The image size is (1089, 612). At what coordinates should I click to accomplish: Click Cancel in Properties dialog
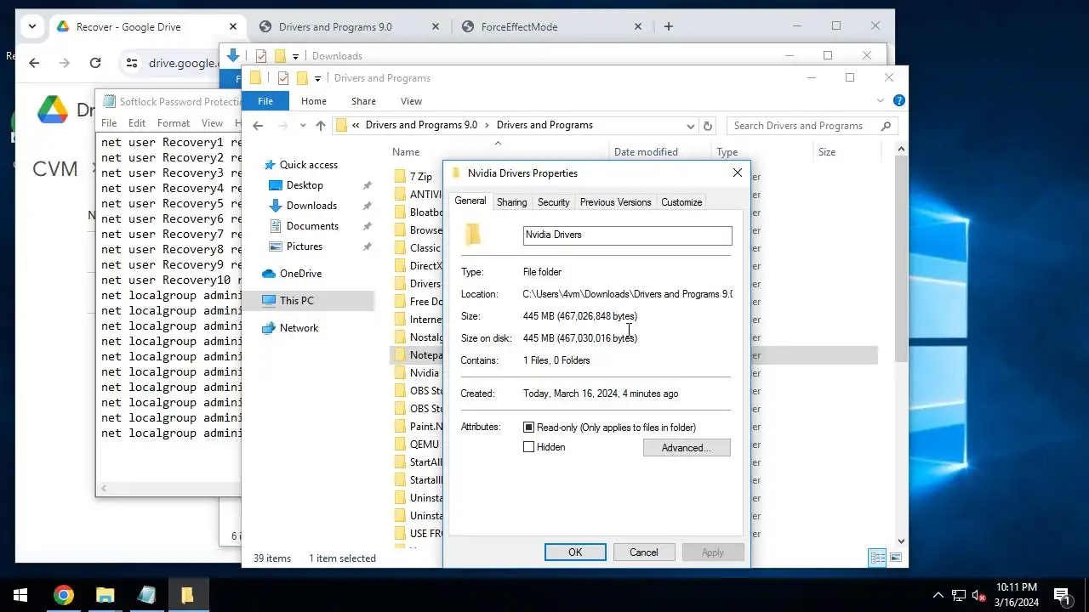point(643,552)
